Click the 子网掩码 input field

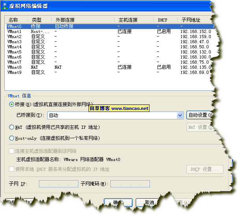click(x=130, y=184)
